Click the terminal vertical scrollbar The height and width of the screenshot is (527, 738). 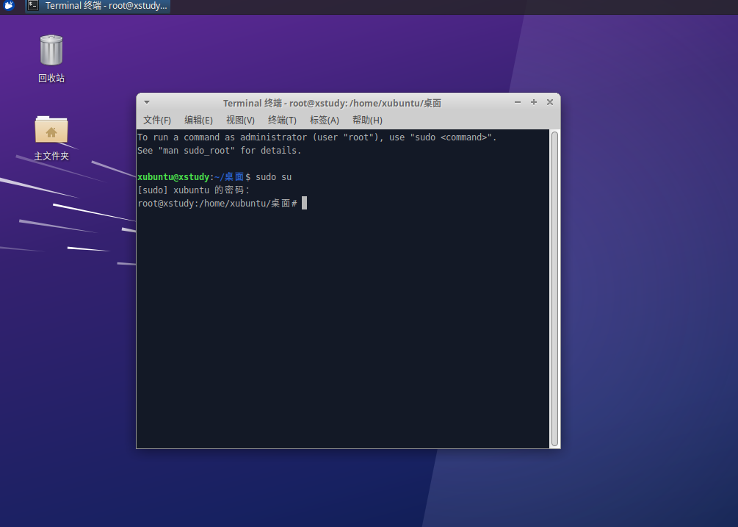click(555, 289)
